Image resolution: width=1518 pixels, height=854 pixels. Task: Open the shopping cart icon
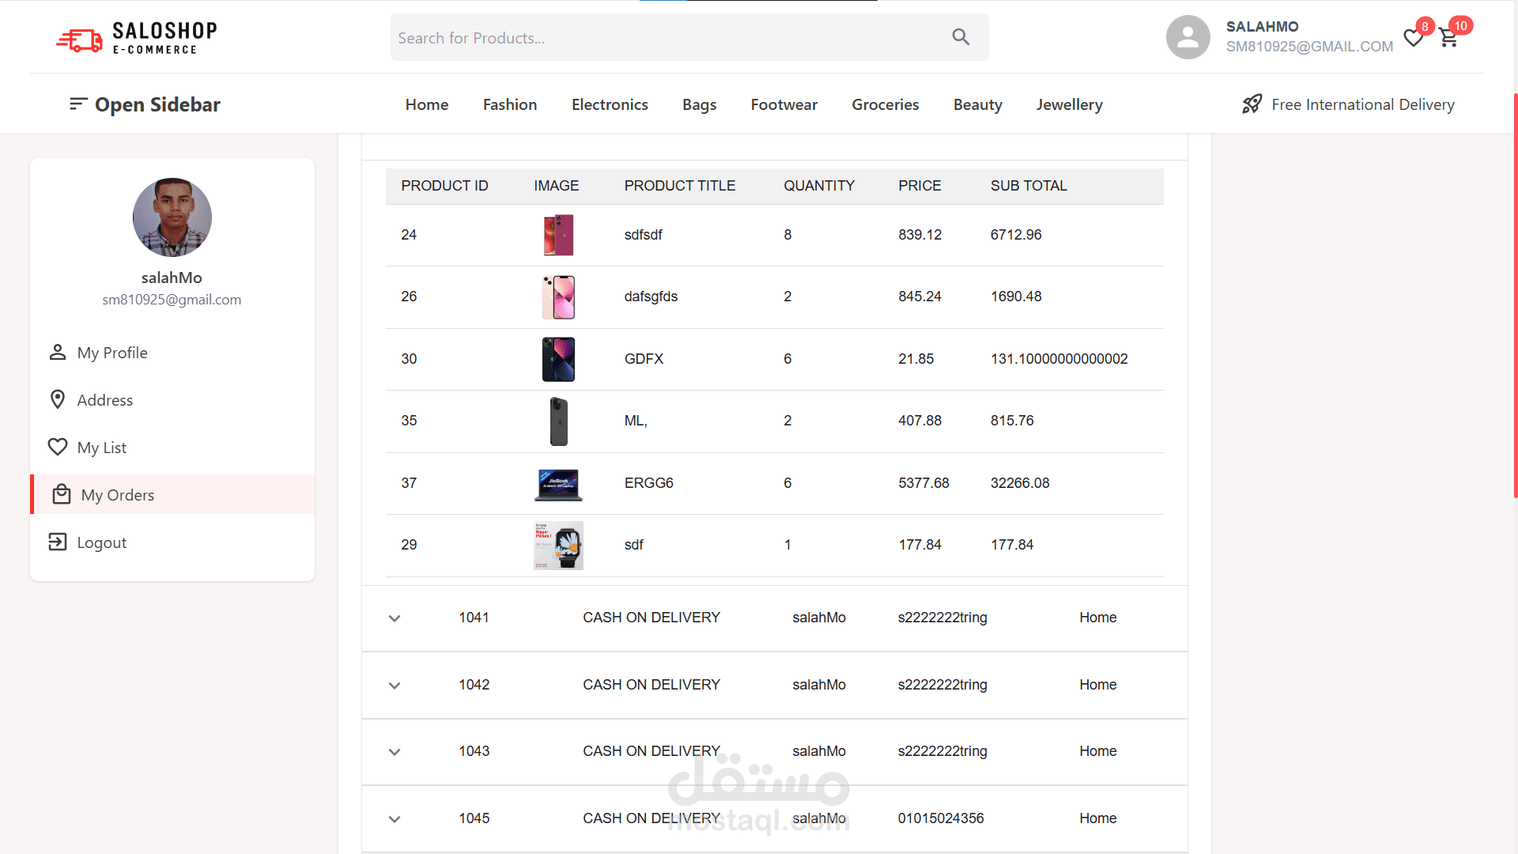click(x=1448, y=38)
